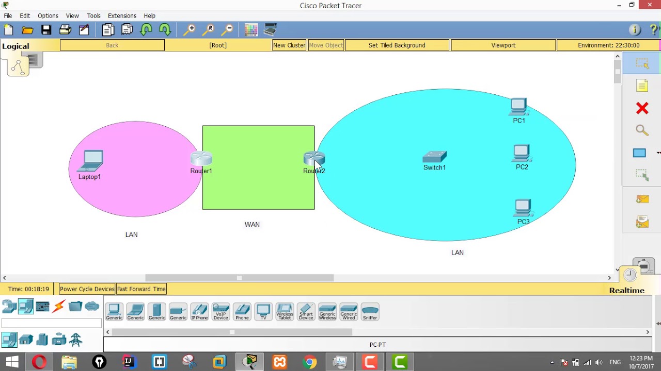This screenshot has height=371, width=661.
Task: Redo action with green arrow
Action: click(165, 30)
